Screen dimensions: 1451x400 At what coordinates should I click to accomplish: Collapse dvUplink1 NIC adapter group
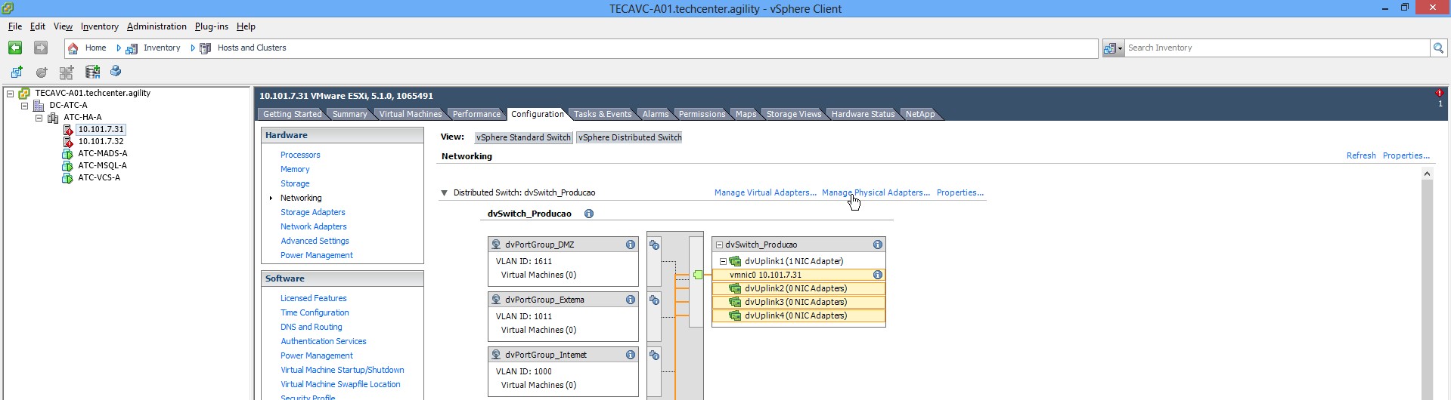[723, 261]
